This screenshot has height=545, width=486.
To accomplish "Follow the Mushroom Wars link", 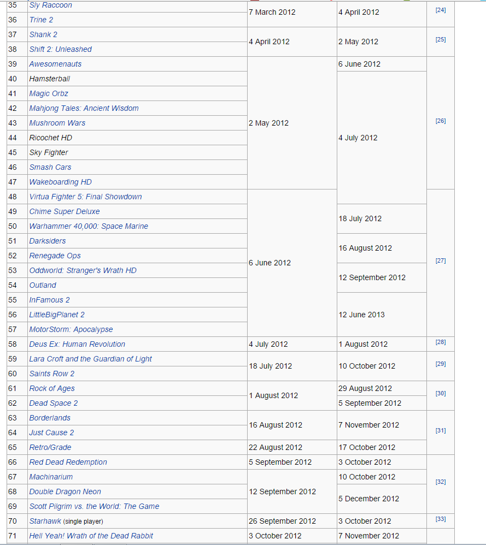I will pyautogui.click(x=57, y=123).
